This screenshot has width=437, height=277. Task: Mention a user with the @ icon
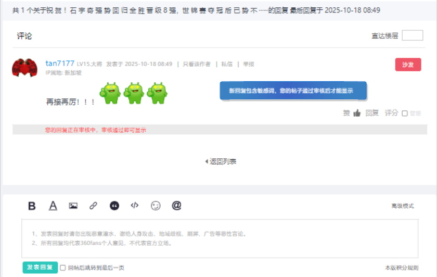coord(176,206)
